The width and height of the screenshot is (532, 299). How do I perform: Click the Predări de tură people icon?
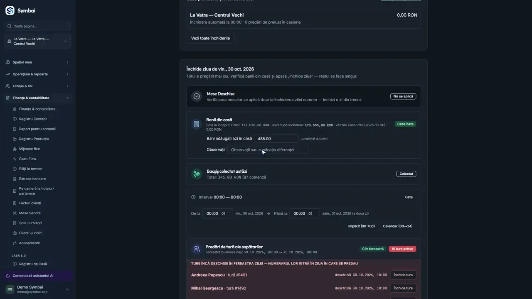(x=197, y=249)
